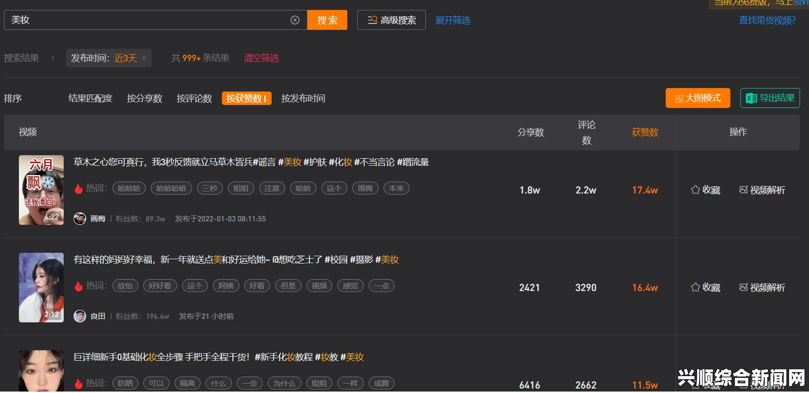
Task: Click the 获赞数 column header
Action: (645, 132)
